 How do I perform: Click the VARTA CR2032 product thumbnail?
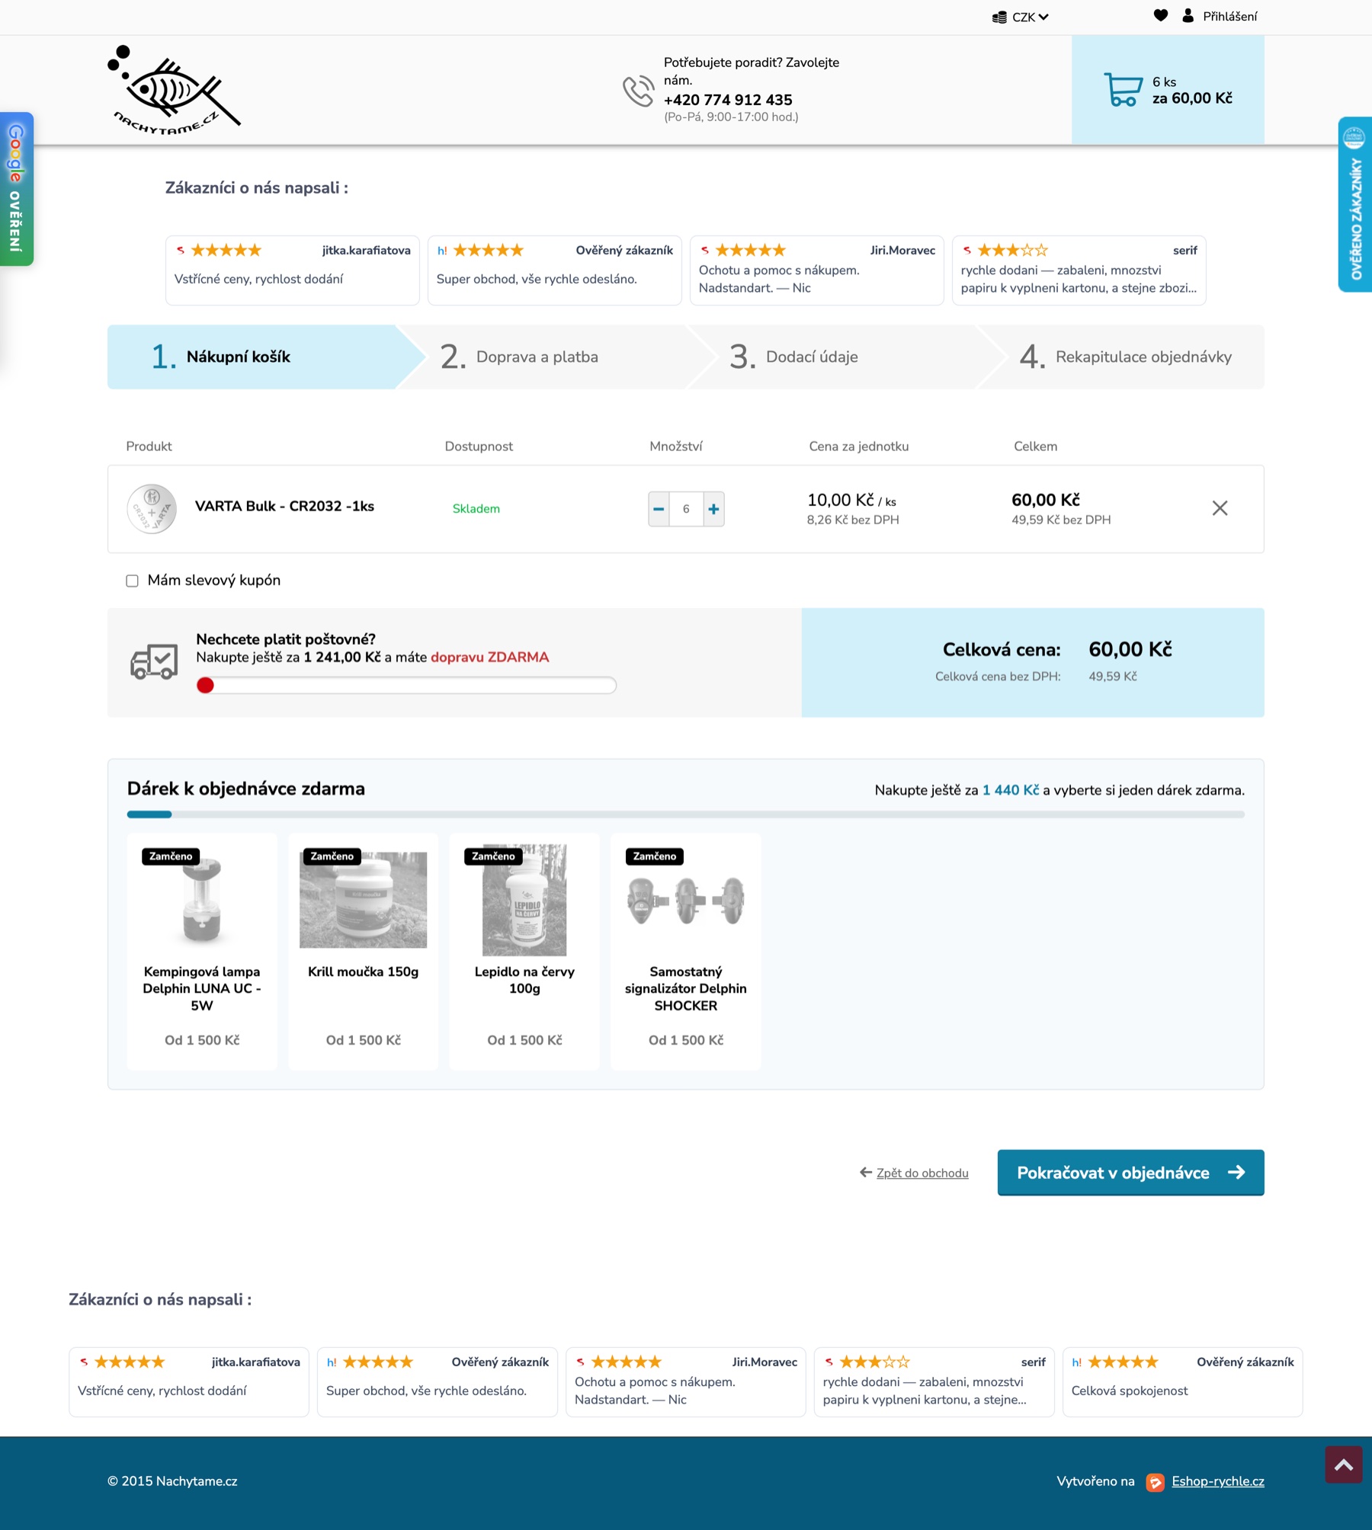[x=152, y=509]
